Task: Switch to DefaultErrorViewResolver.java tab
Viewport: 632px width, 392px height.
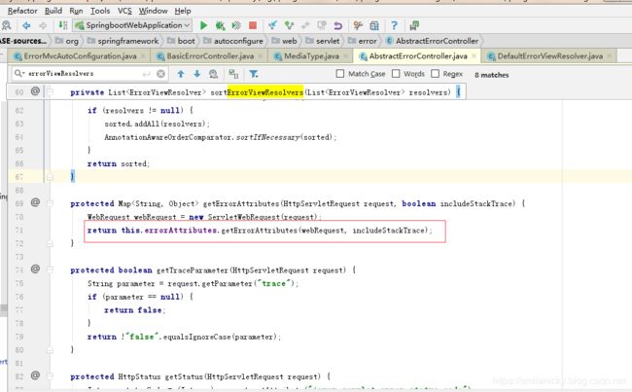Action: coord(549,56)
